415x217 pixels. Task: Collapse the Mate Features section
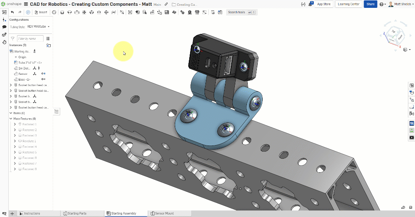click(11, 119)
